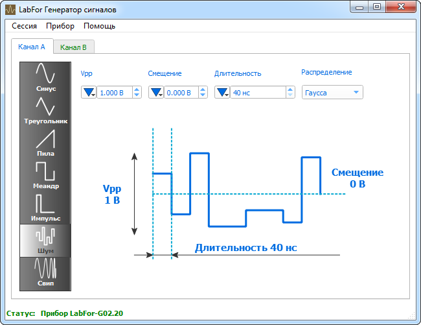Expand the Распределение Гаусса combo box
The height and width of the screenshot is (325, 421).
coord(332,92)
